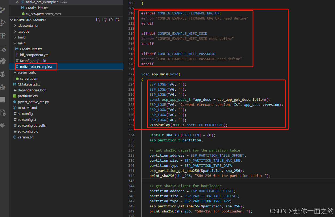Click the CONFIG_EXAMPLE_WIFI_SSID ifndef line
This screenshot has width=335, height=217.
pyautogui.click(x=174, y=34)
